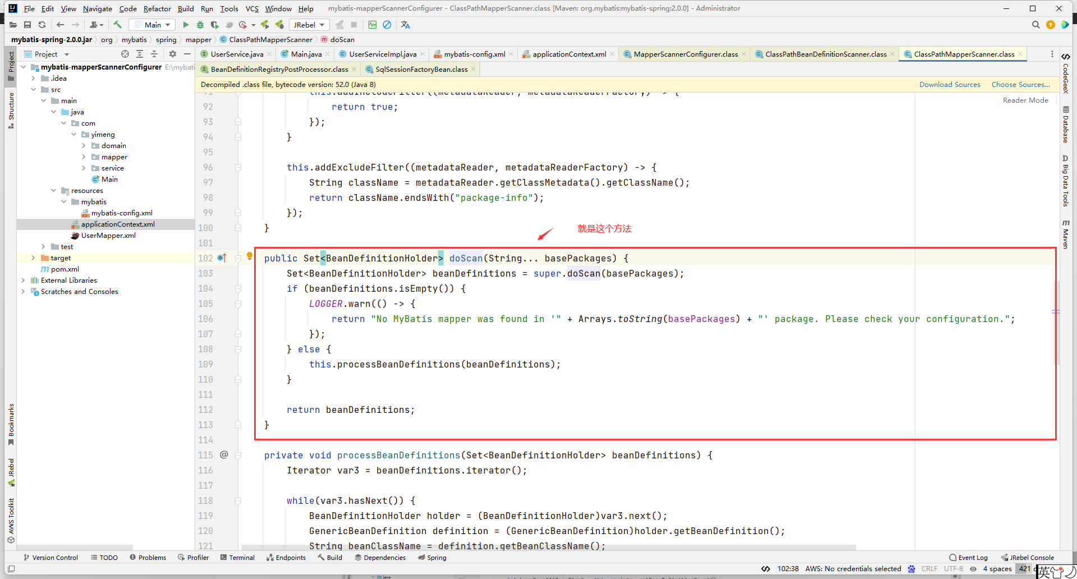Viewport: 1077px width, 579px height.
Task: Toggle the AWS Toolkit tool window
Action: (x=11, y=521)
